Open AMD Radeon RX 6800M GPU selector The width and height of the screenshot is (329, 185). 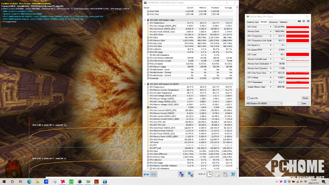(264, 103)
